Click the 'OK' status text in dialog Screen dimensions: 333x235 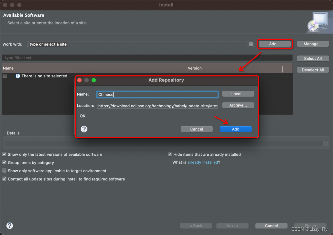tap(83, 116)
